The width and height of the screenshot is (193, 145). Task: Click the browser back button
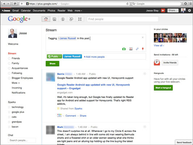[x=4, y=4]
